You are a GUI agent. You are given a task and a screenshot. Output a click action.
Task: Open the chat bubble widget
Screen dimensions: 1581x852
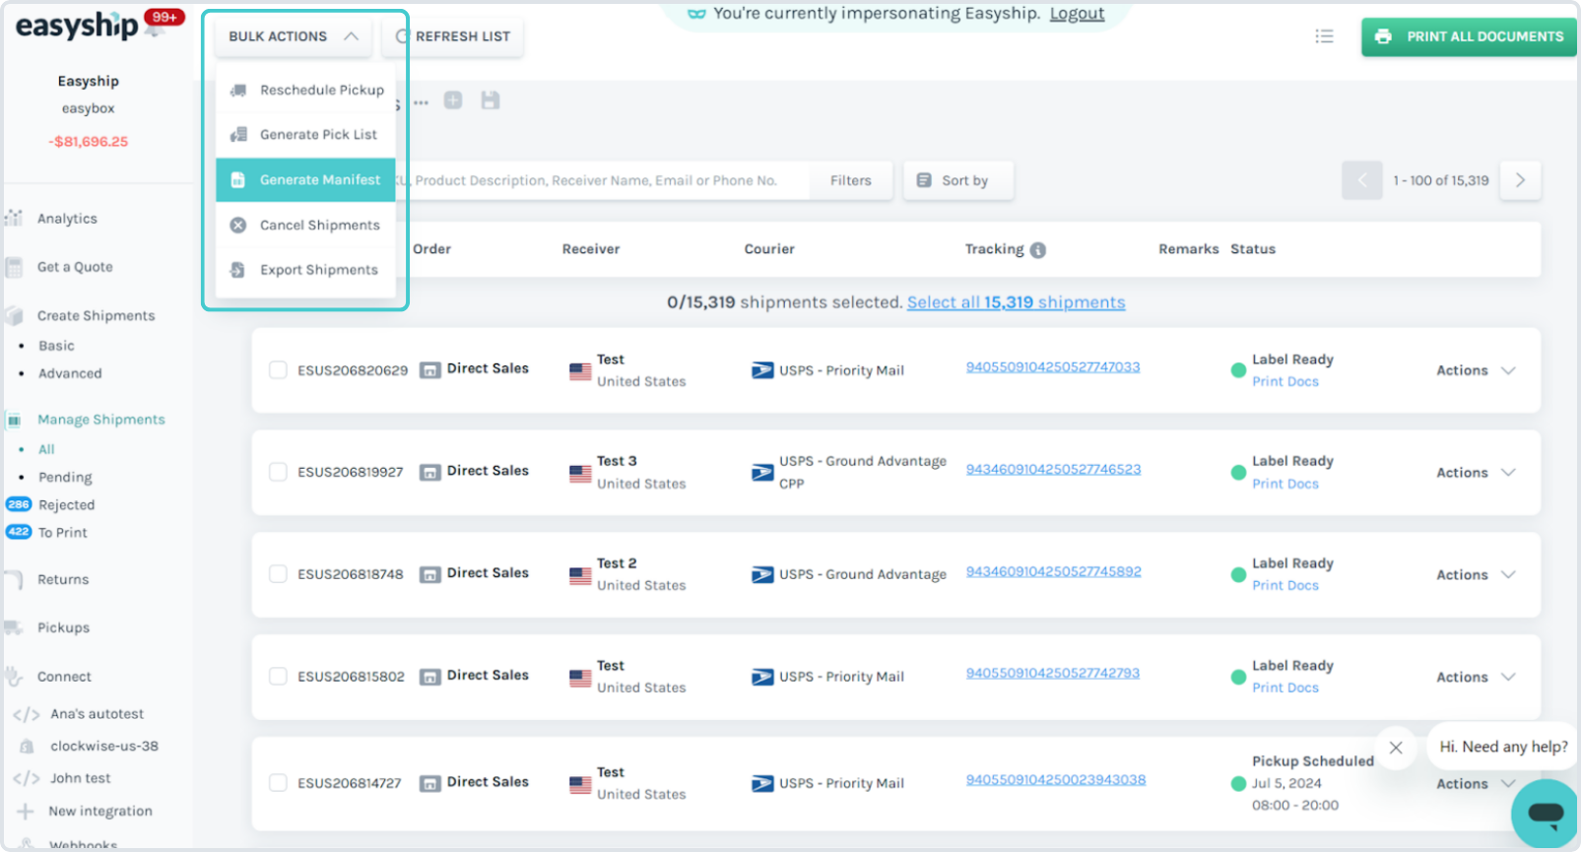point(1546,813)
